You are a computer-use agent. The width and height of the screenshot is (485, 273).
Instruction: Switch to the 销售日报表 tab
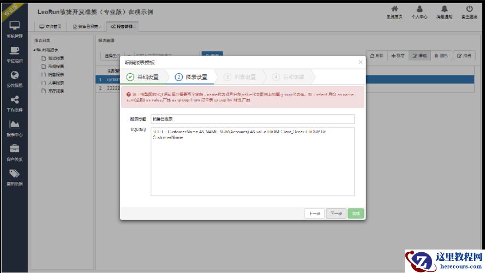(87, 27)
